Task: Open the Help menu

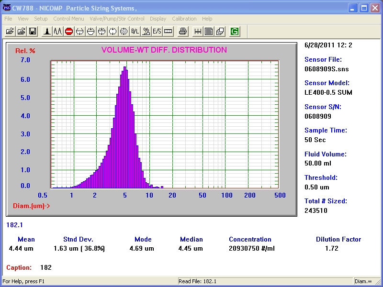Action: tap(207, 19)
